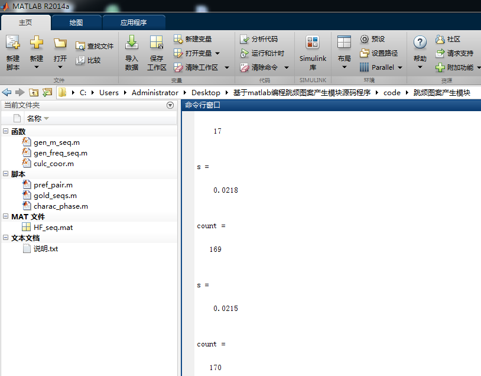Screen dimensions: 481x376
Task: Select culc_coor.m file
Action: 54,164
